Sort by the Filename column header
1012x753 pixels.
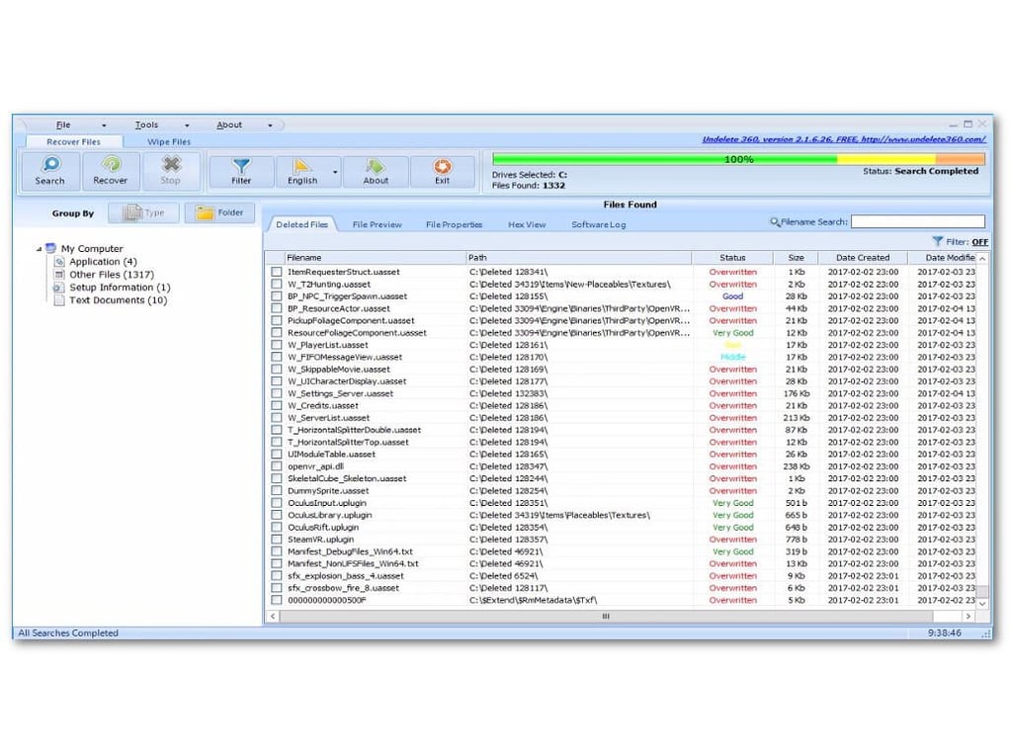click(375, 258)
